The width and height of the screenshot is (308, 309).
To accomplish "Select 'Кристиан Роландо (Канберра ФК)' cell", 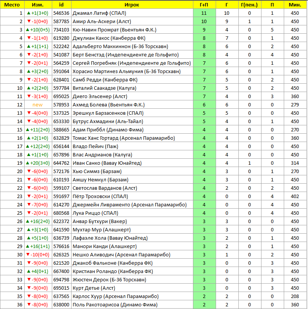I will point(132,271).
